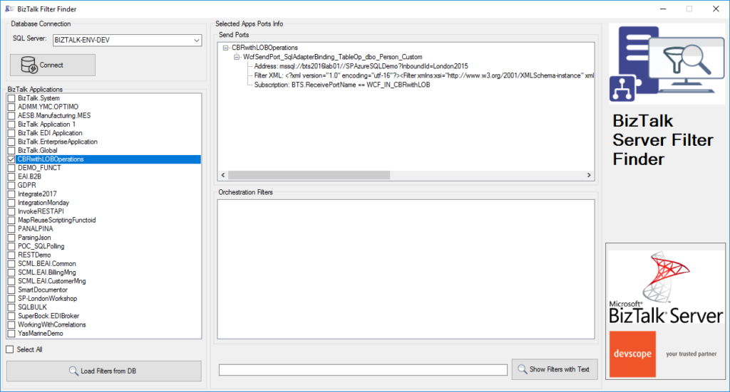Click the orange devscope logo
Viewport: 730px width, 392px height.
(x=632, y=354)
